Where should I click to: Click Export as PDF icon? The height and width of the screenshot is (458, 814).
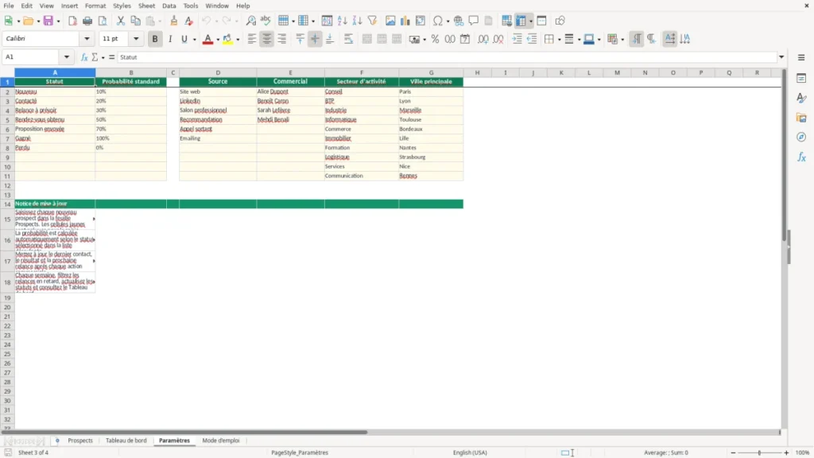click(72, 21)
